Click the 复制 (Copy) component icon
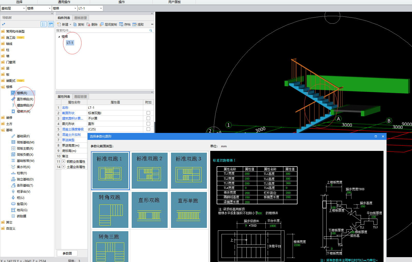Image resolution: width=412 pixels, height=262 pixels. pos(75,24)
